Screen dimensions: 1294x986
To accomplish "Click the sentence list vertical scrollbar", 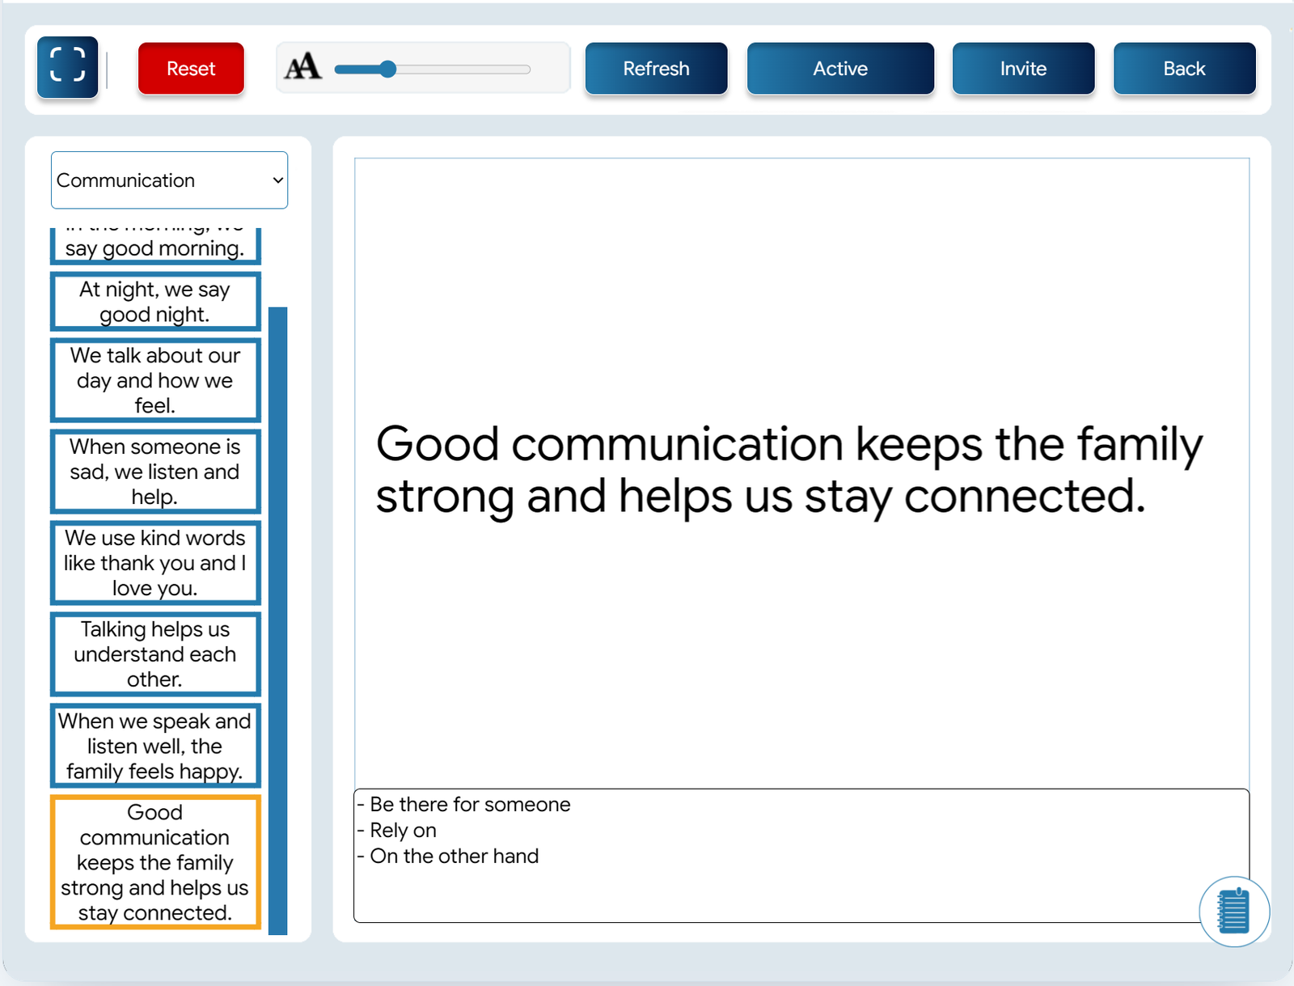I will pos(277,620).
